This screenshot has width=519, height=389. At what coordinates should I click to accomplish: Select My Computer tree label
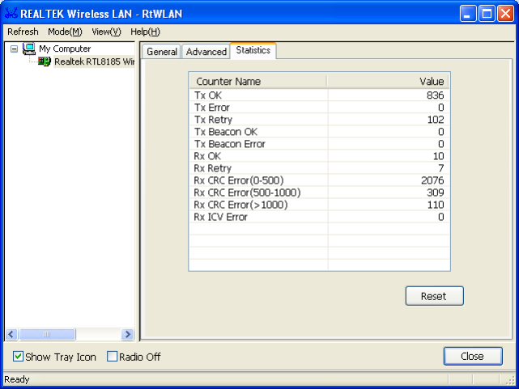[65, 49]
